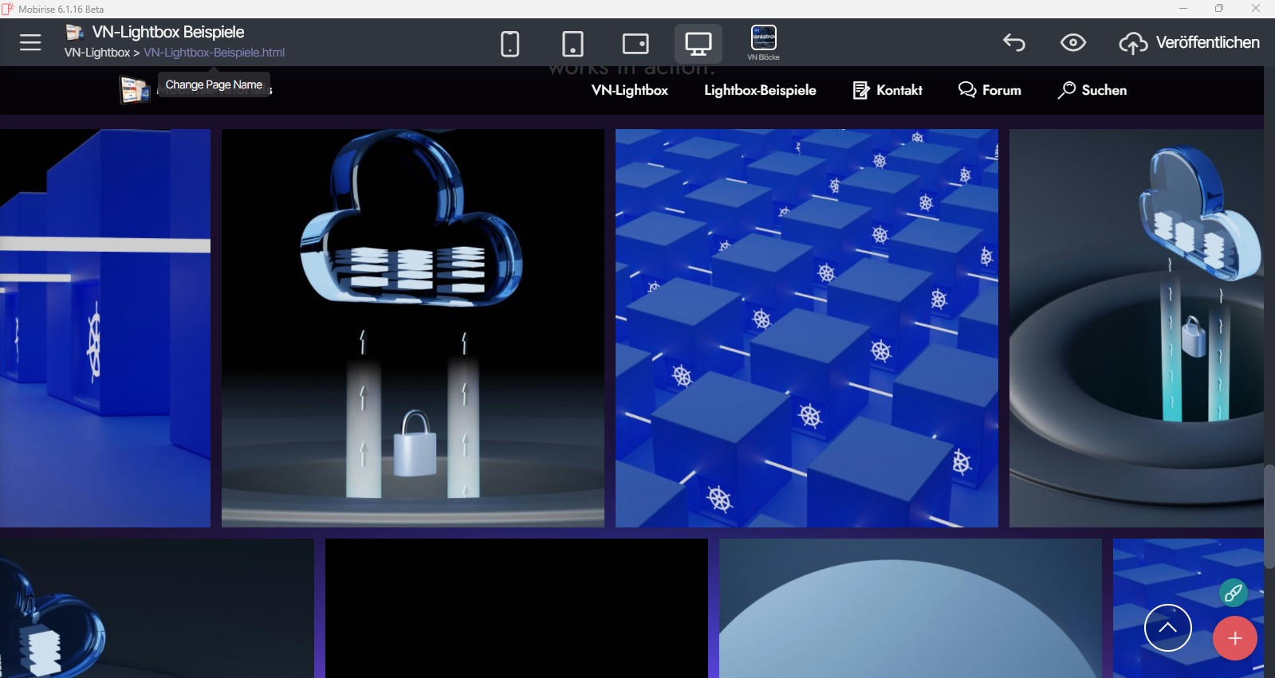Open the Forum nav menu item
The width and height of the screenshot is (1275, 678).
[990, 90]
